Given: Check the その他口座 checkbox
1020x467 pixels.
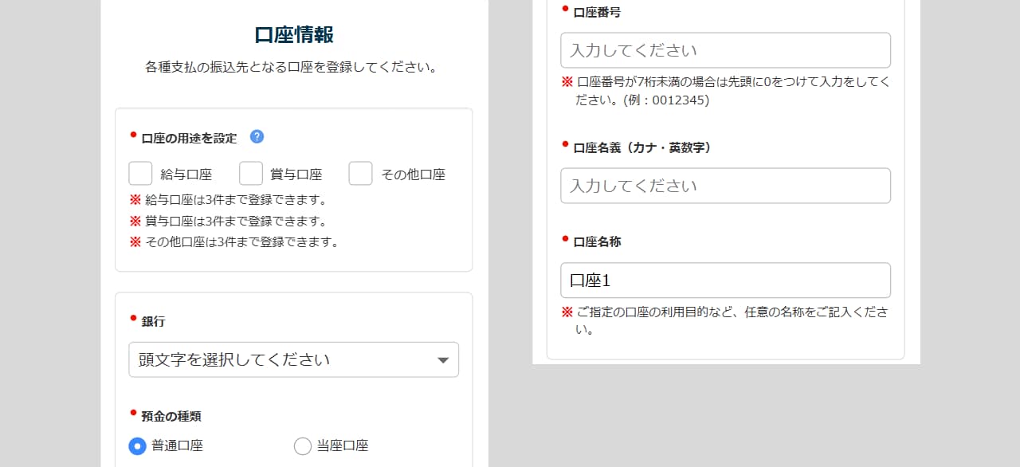Looking at the screenshot, I should (360, 174).
